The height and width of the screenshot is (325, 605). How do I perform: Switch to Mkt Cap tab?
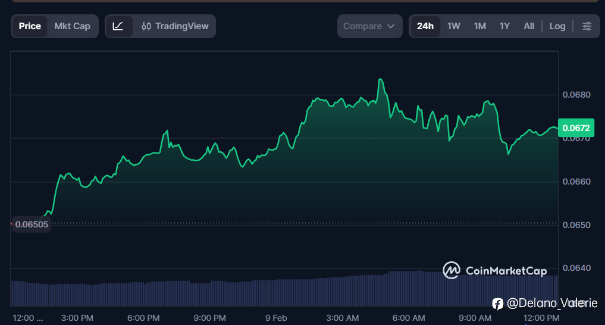coord(72,26)
